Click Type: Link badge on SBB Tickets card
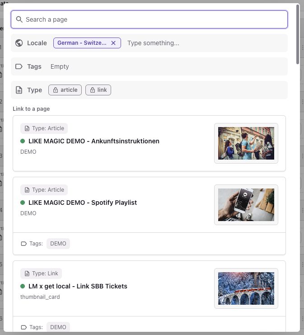The width and height of the screenshot is (304, 335). pyautogui.click(x=41, y=274)
